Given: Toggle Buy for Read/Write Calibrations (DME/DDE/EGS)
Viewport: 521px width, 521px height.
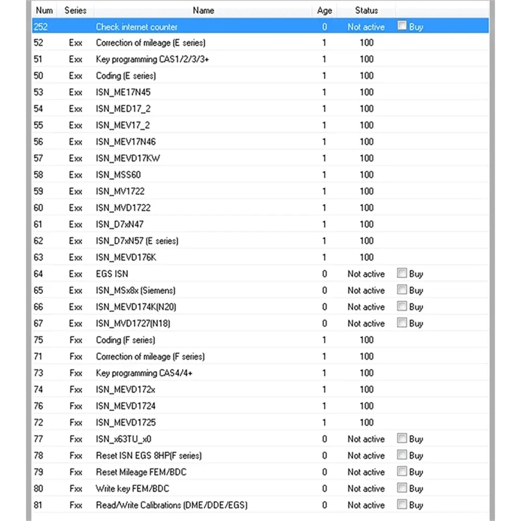Looking at the screenshot, I should [x=402, y=504].
